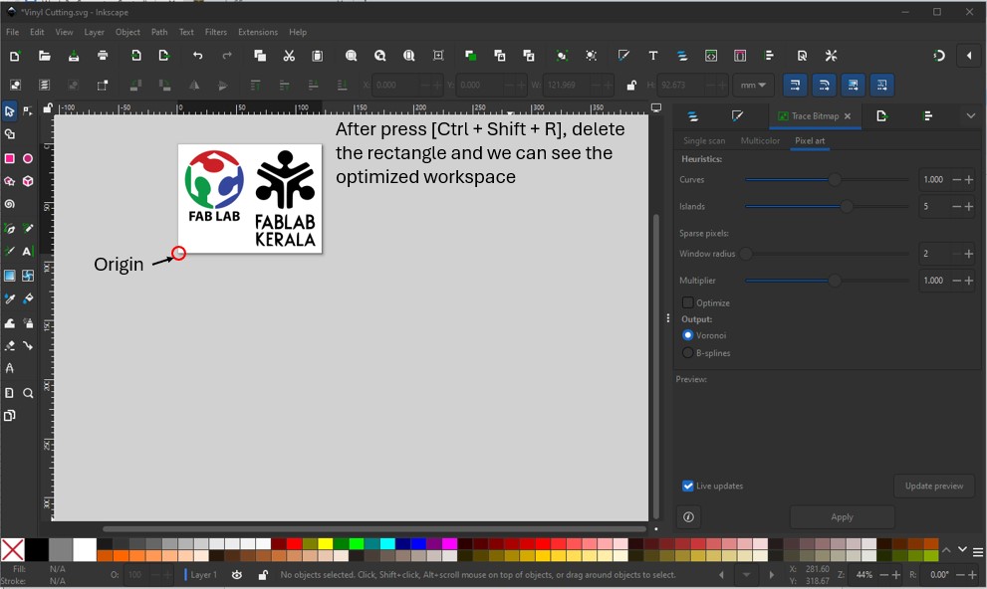Viewport: 987px width, 589px height.
Task: Select the Zoom tool in toolbox
Action: 28,393
